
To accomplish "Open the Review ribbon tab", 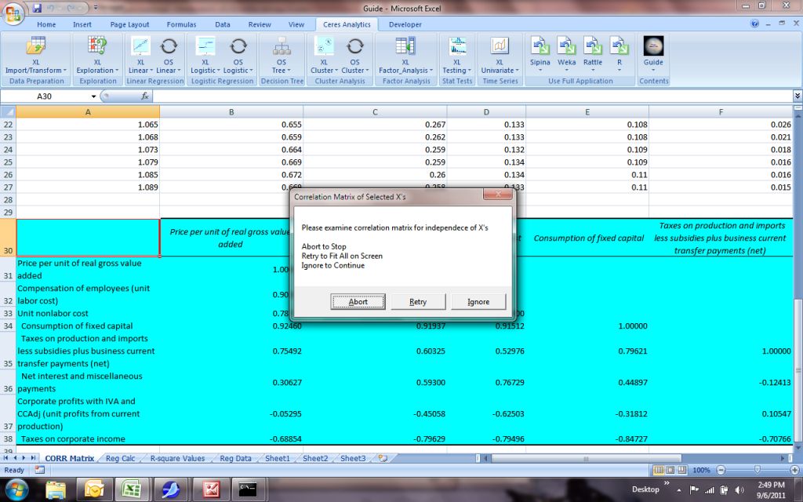I will (x=260, y=24).
